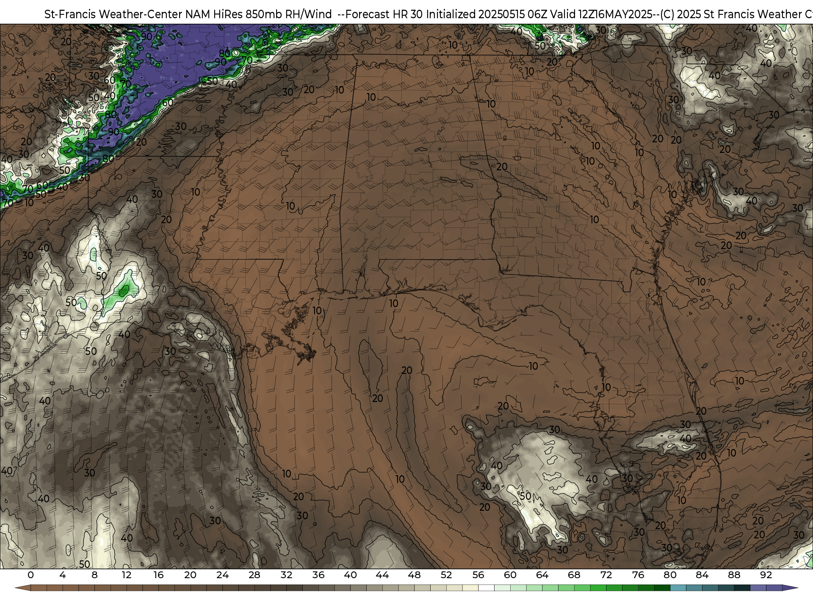Screen dimensions: 813x593
Task: Select colorbar tick label 4
Action: (63, 575)
